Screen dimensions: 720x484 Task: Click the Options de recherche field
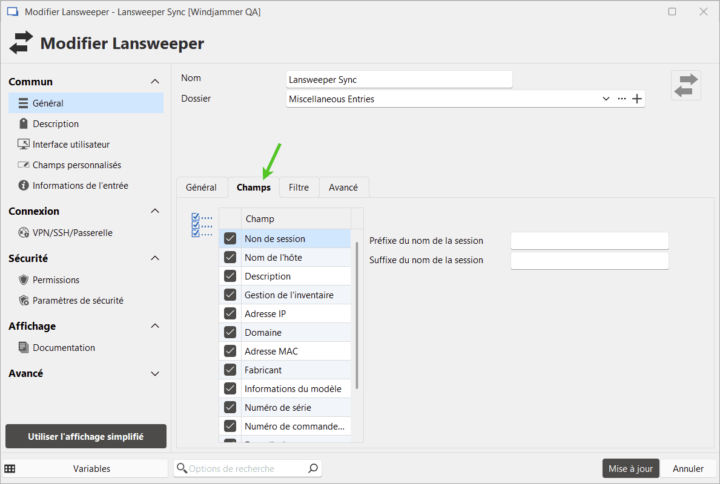click(248, 468)
